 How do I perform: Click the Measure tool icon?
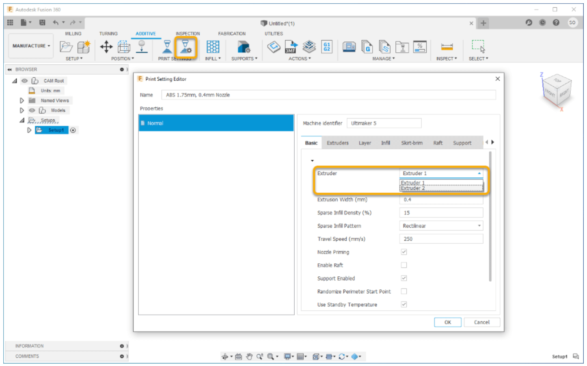(447, 47)
